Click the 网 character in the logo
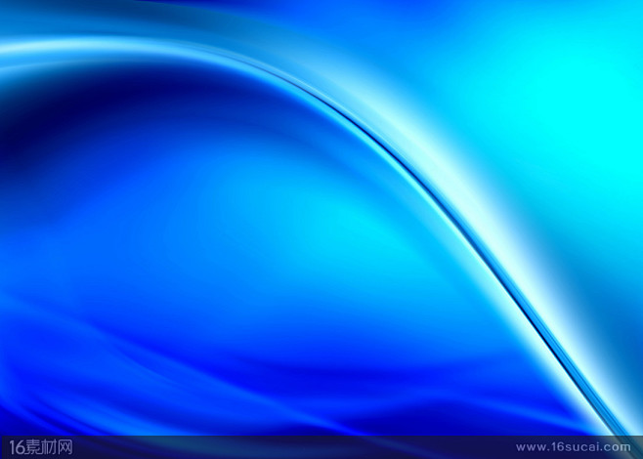The image size is (643, 459). tap(65, 447)
